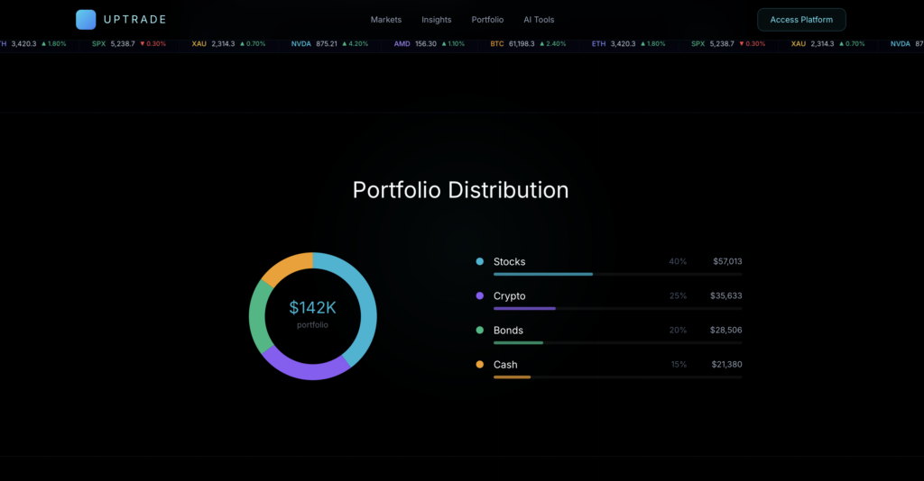Screen dimensions: 924x481
Task: Open the AI Tools navigation item
Action: click(539, 20)
